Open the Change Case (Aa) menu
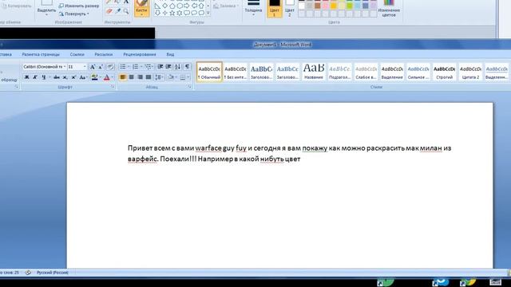The image size is (511, 287). tap(83, 77)
